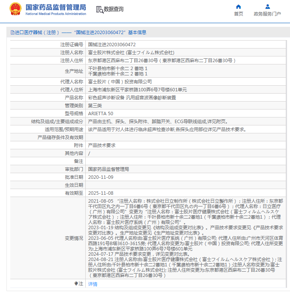Open the 数据查询 search icon
The width and height of the screenshot is (290, 294).
coord(100,9)
